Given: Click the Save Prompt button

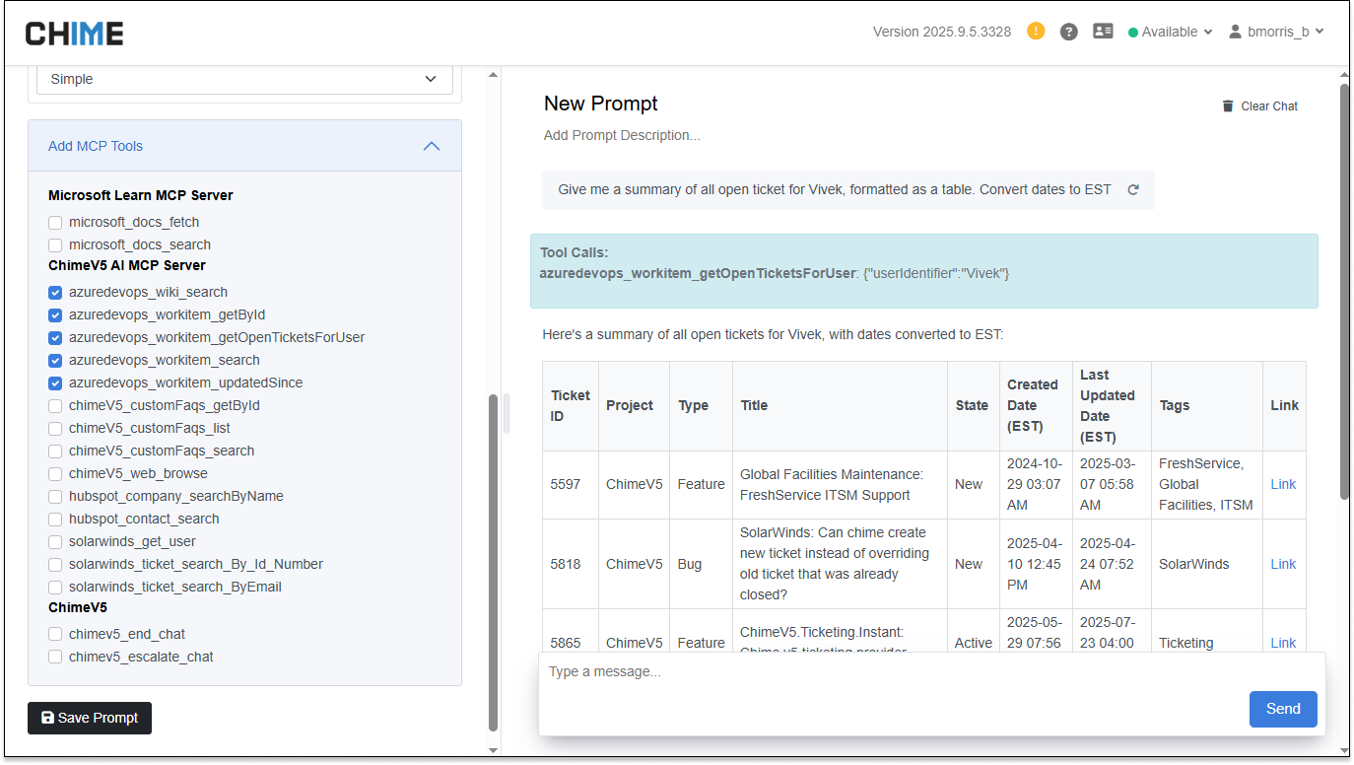Looking at the screenshot, I should (90, 718).
